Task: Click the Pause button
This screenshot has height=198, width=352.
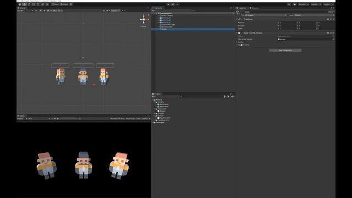Action: pyautogui.click(x=173, y=4)
